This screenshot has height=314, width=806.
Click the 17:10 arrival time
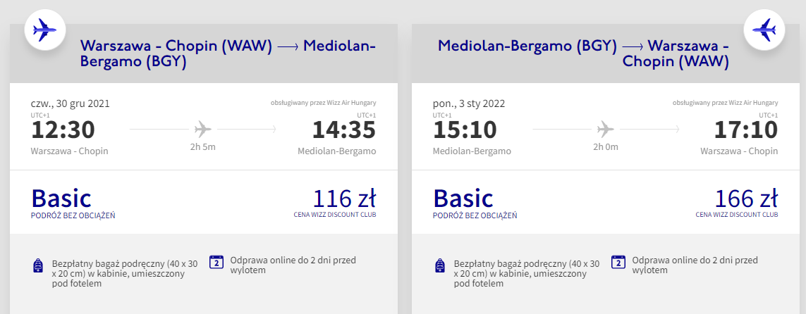pyautogui.click(x=746, y=130)
